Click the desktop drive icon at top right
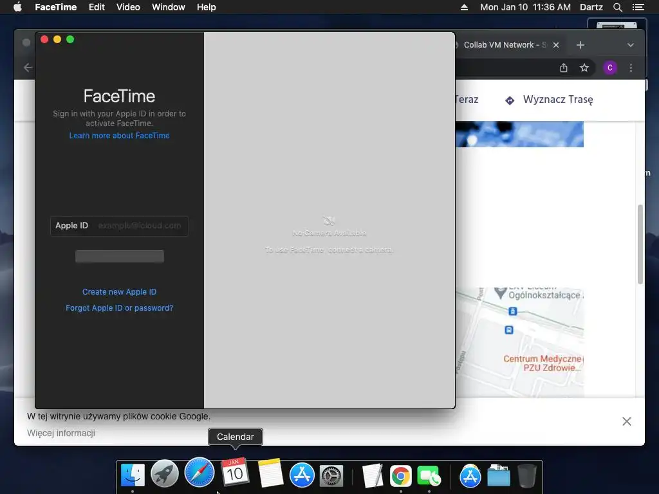The image size is (659, 494). [x=617, y=24]
